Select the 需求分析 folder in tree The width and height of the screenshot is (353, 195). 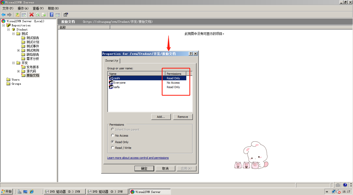33,59
